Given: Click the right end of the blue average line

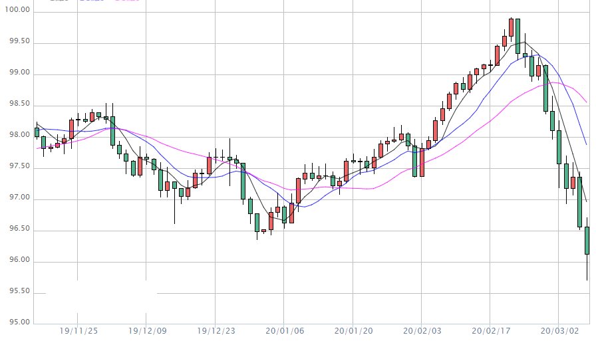Looking at the screenshot, I should (x=586, y=144).
